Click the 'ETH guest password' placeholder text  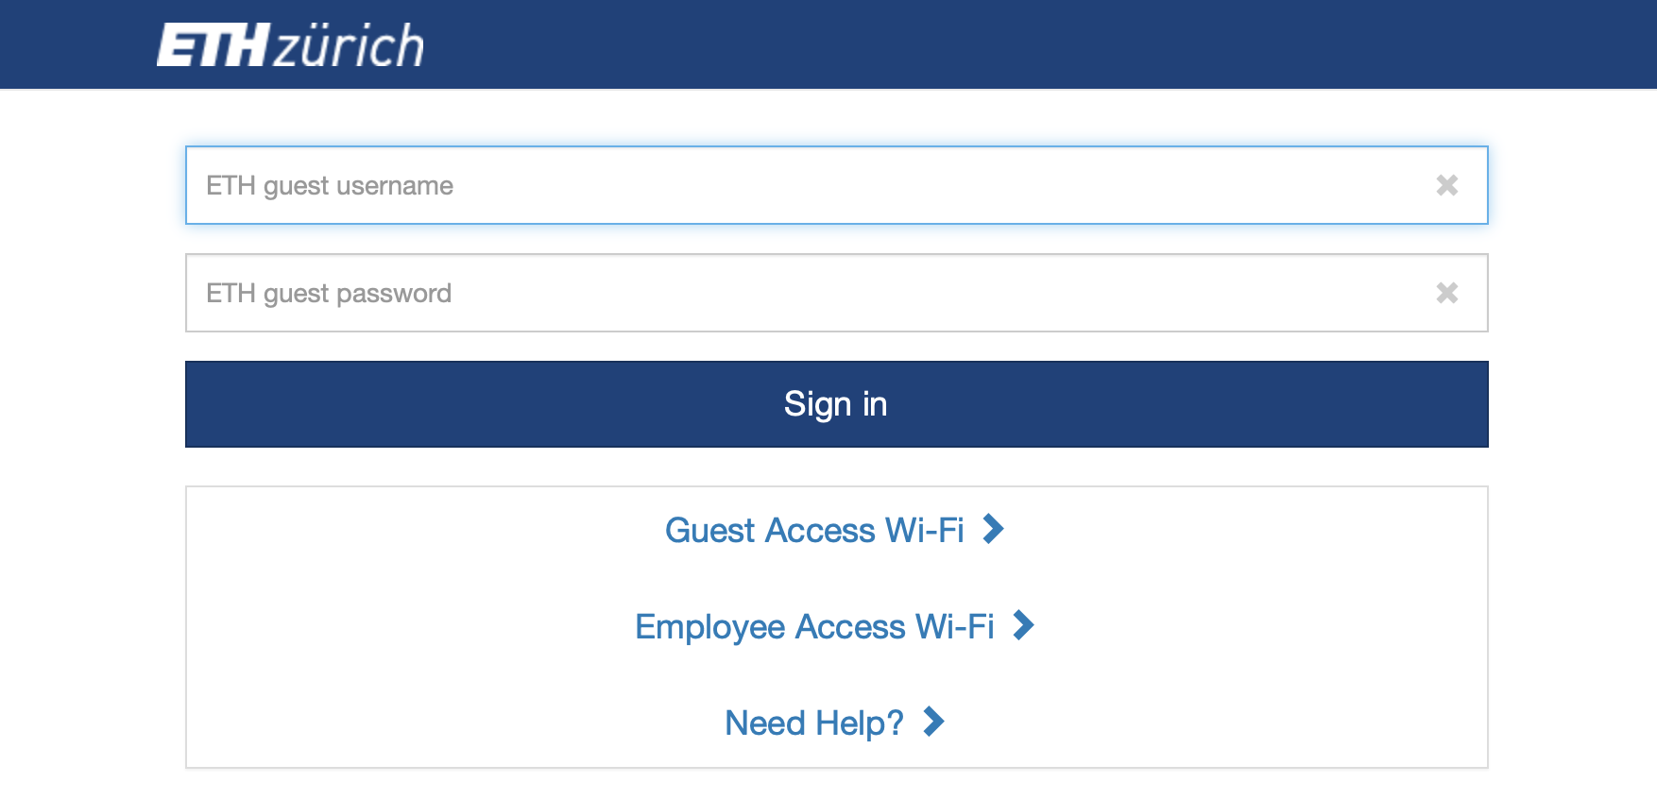click(329, 294)
